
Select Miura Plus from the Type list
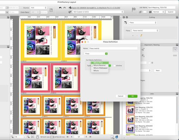pos(100,63)
